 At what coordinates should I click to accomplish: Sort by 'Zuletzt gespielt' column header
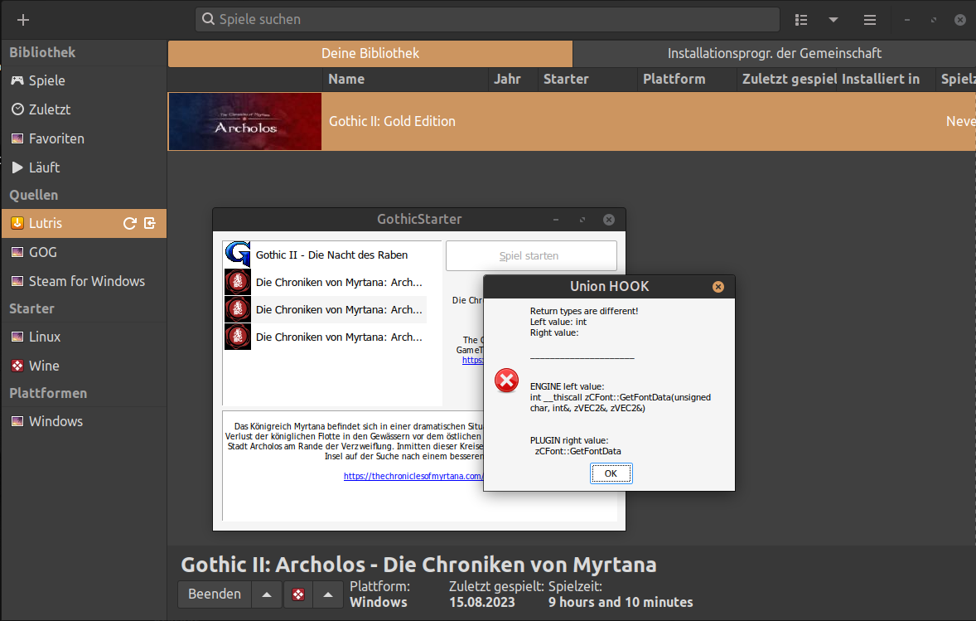click(x=787, y=80)
